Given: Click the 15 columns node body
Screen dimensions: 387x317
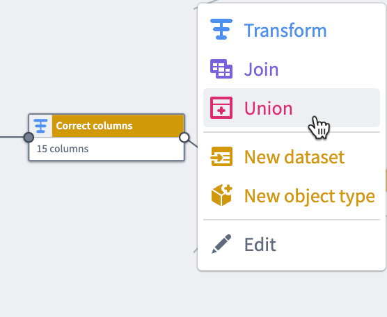Looking at the screenshot, I should click(106, 149).
